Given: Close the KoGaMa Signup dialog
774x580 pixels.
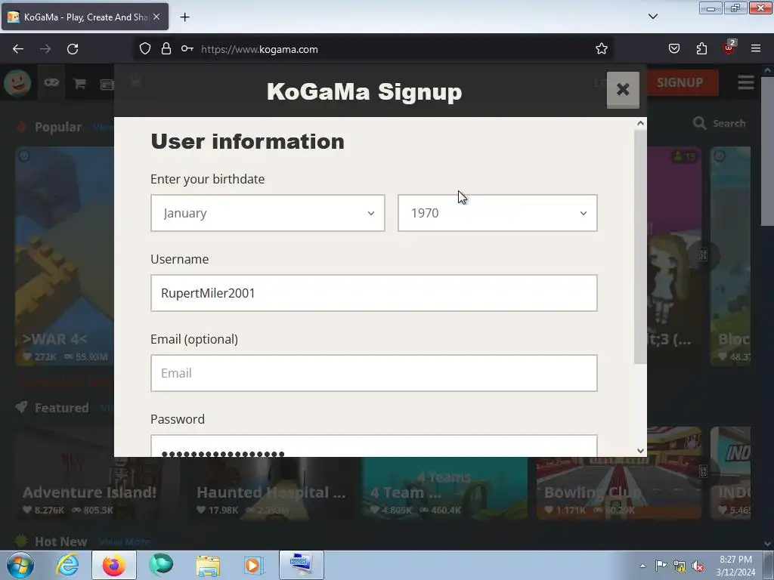Looking at the screenshot, I should tap(623, 90).
